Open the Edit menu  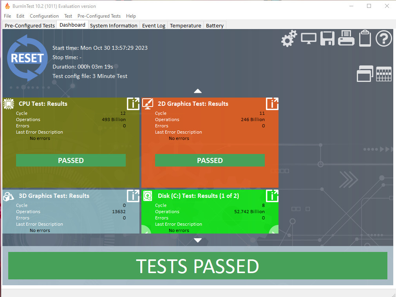(20, 16)
